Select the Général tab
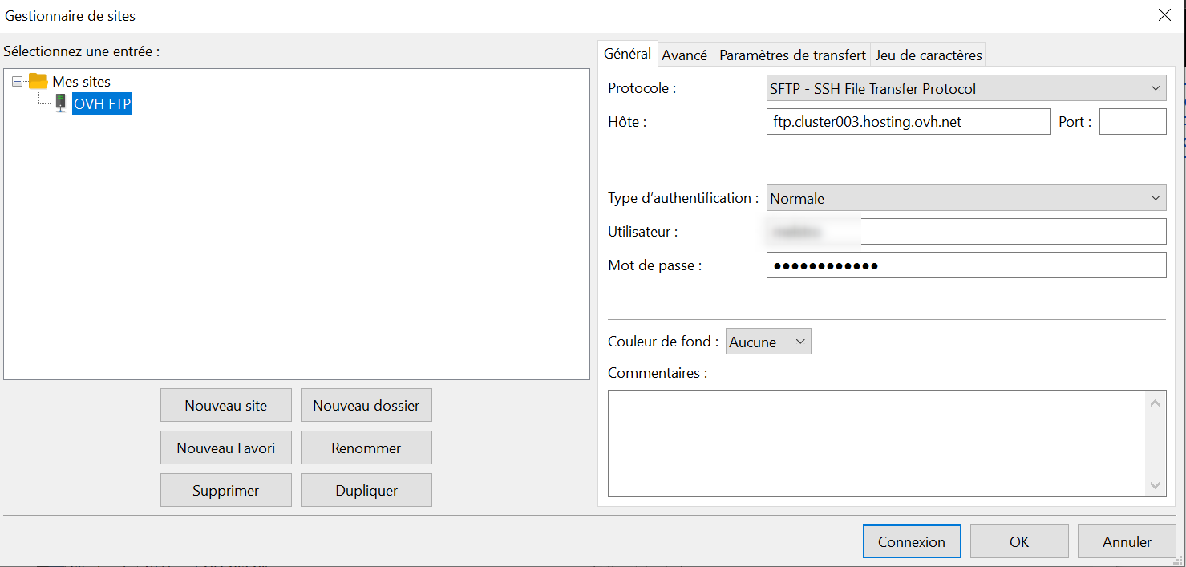 tap(627, 54)
